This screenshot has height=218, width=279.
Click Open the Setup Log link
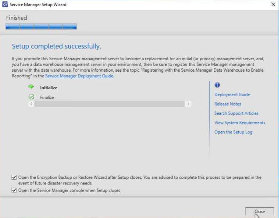coord(233,132)
